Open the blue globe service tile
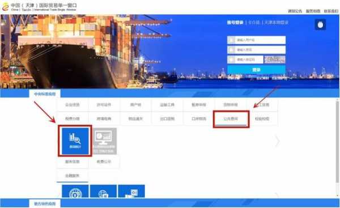 coord(103,192)
